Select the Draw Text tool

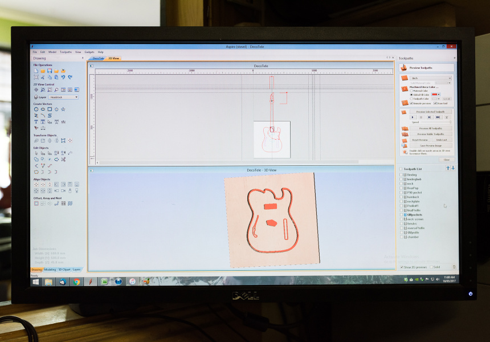(36, 121)
